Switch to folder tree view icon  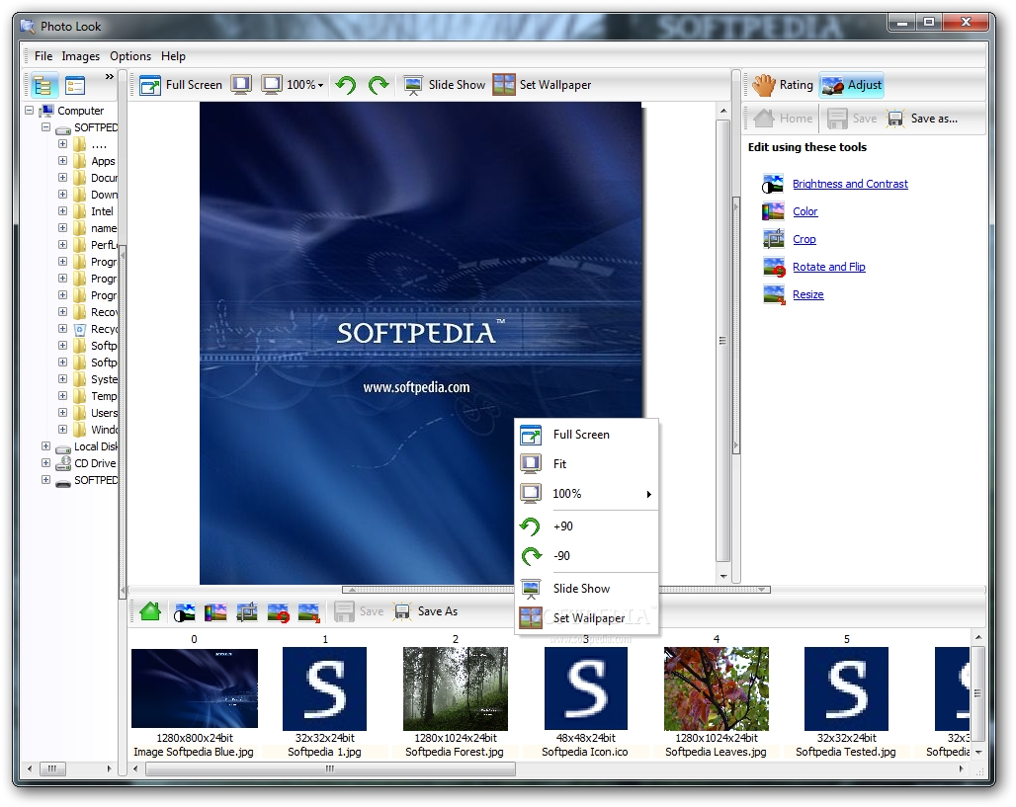click(42, 86)
